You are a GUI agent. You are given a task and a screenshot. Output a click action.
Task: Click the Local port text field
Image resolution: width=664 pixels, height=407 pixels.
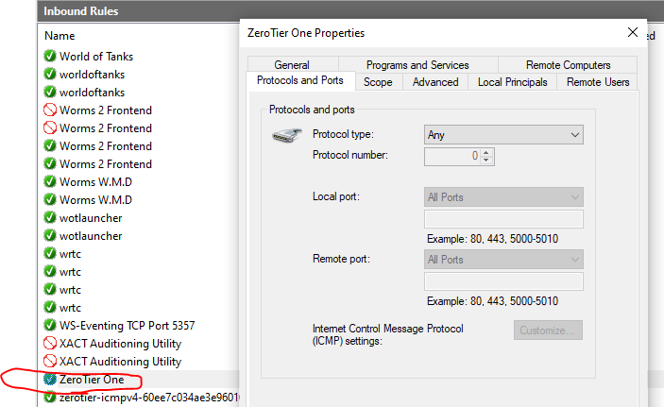(503, 220)
